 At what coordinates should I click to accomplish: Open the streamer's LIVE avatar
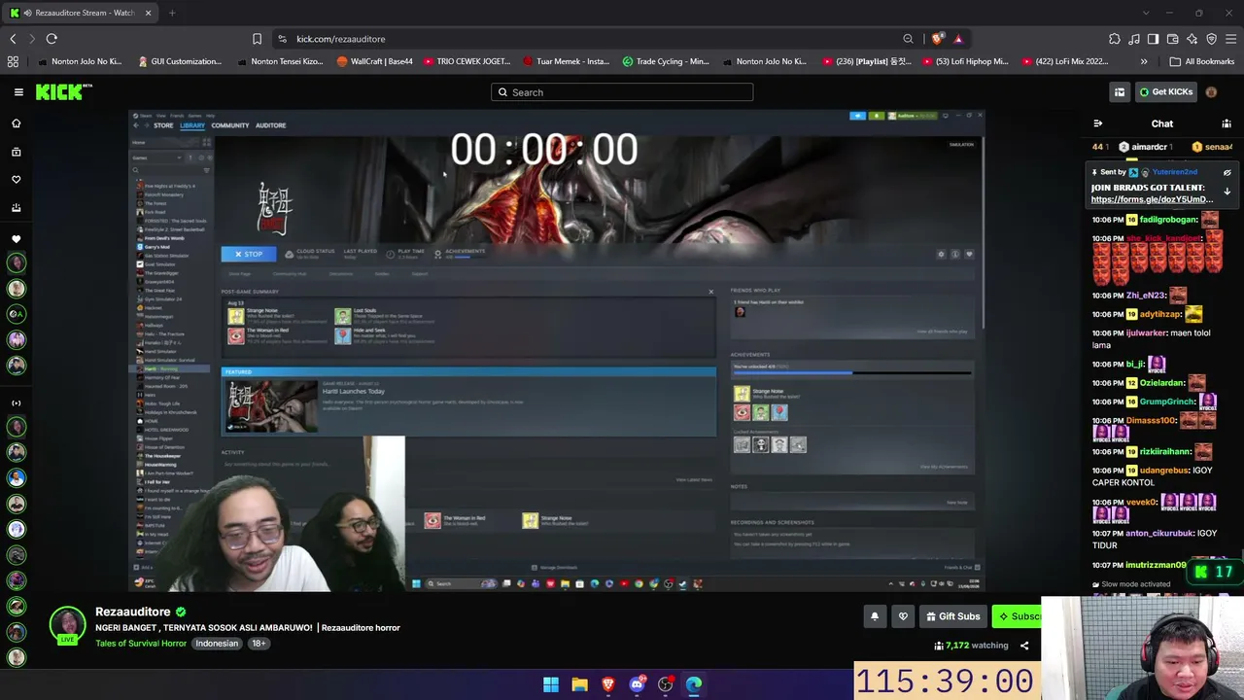(x=67, y=626)
